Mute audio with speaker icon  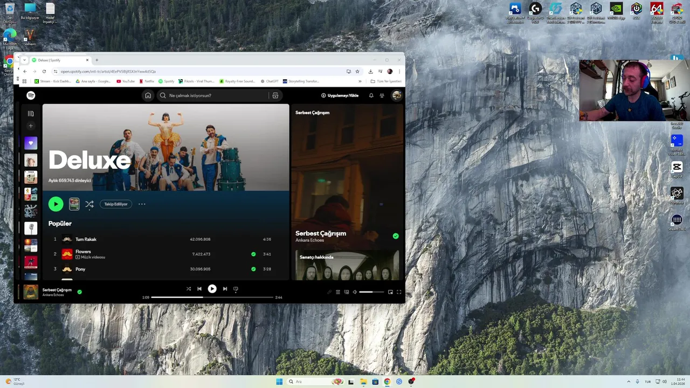click(355, 292)
